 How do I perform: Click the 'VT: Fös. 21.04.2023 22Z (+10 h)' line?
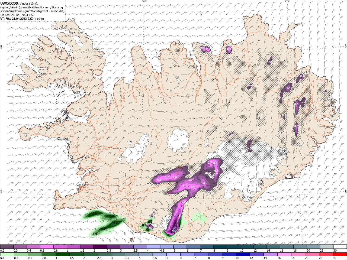pos(22,19)
